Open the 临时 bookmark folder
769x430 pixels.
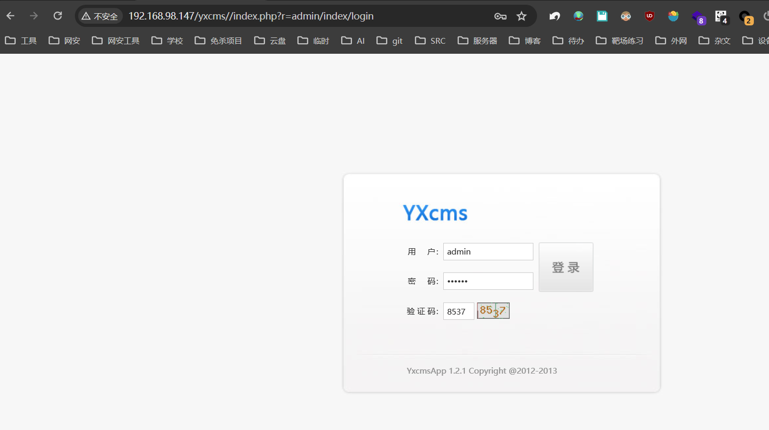coord(313,41)
